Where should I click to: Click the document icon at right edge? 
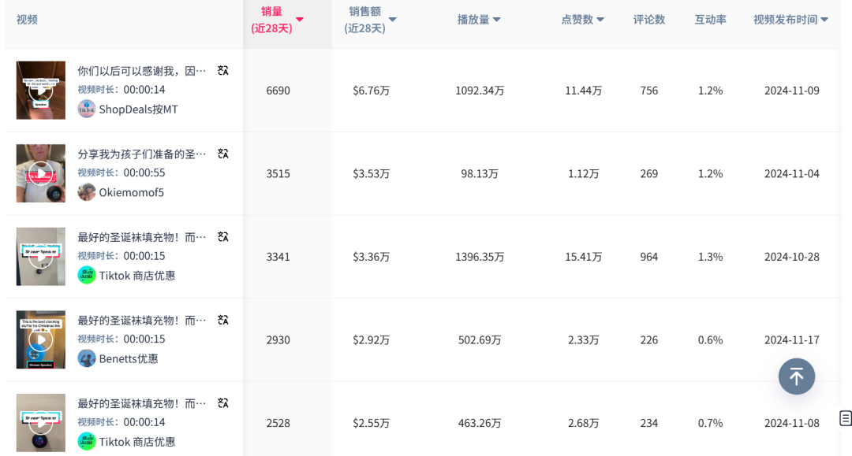[846, 418]
